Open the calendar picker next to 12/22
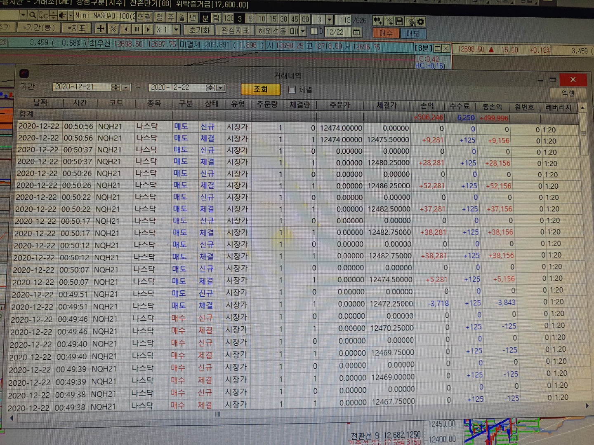Screen dimensions: 594x445 point(356,32)
